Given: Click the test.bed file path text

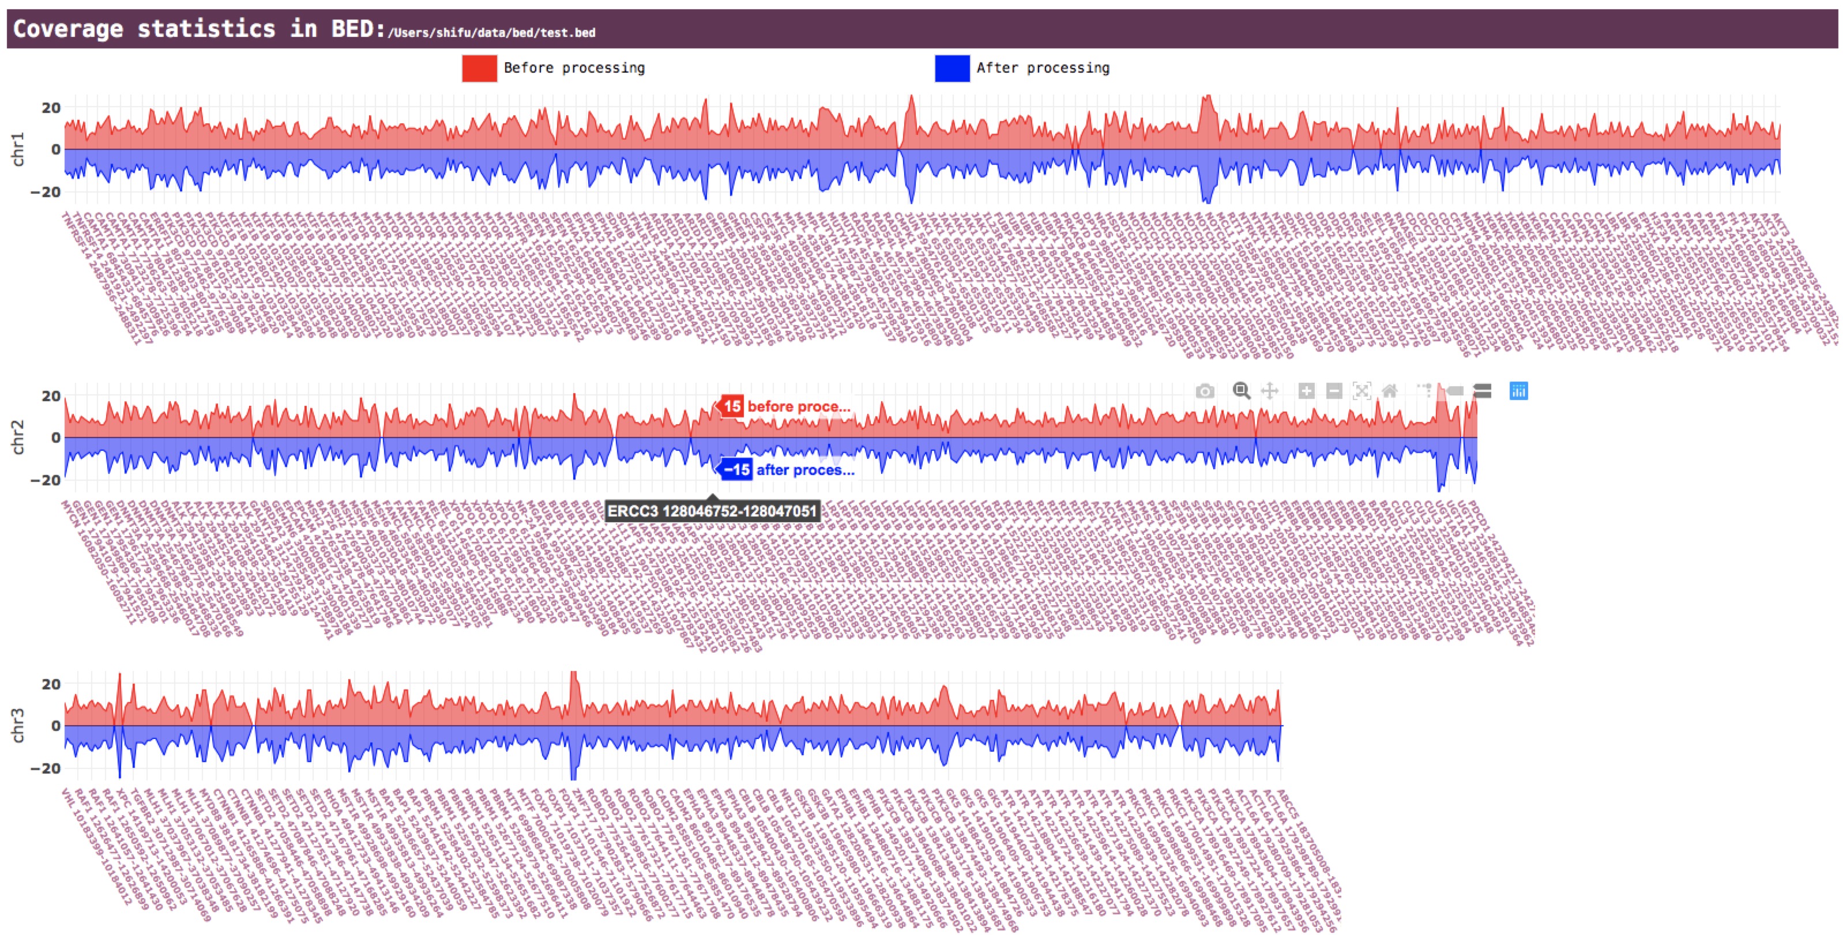Looking at the screenshot, I should tap(491, 33).
